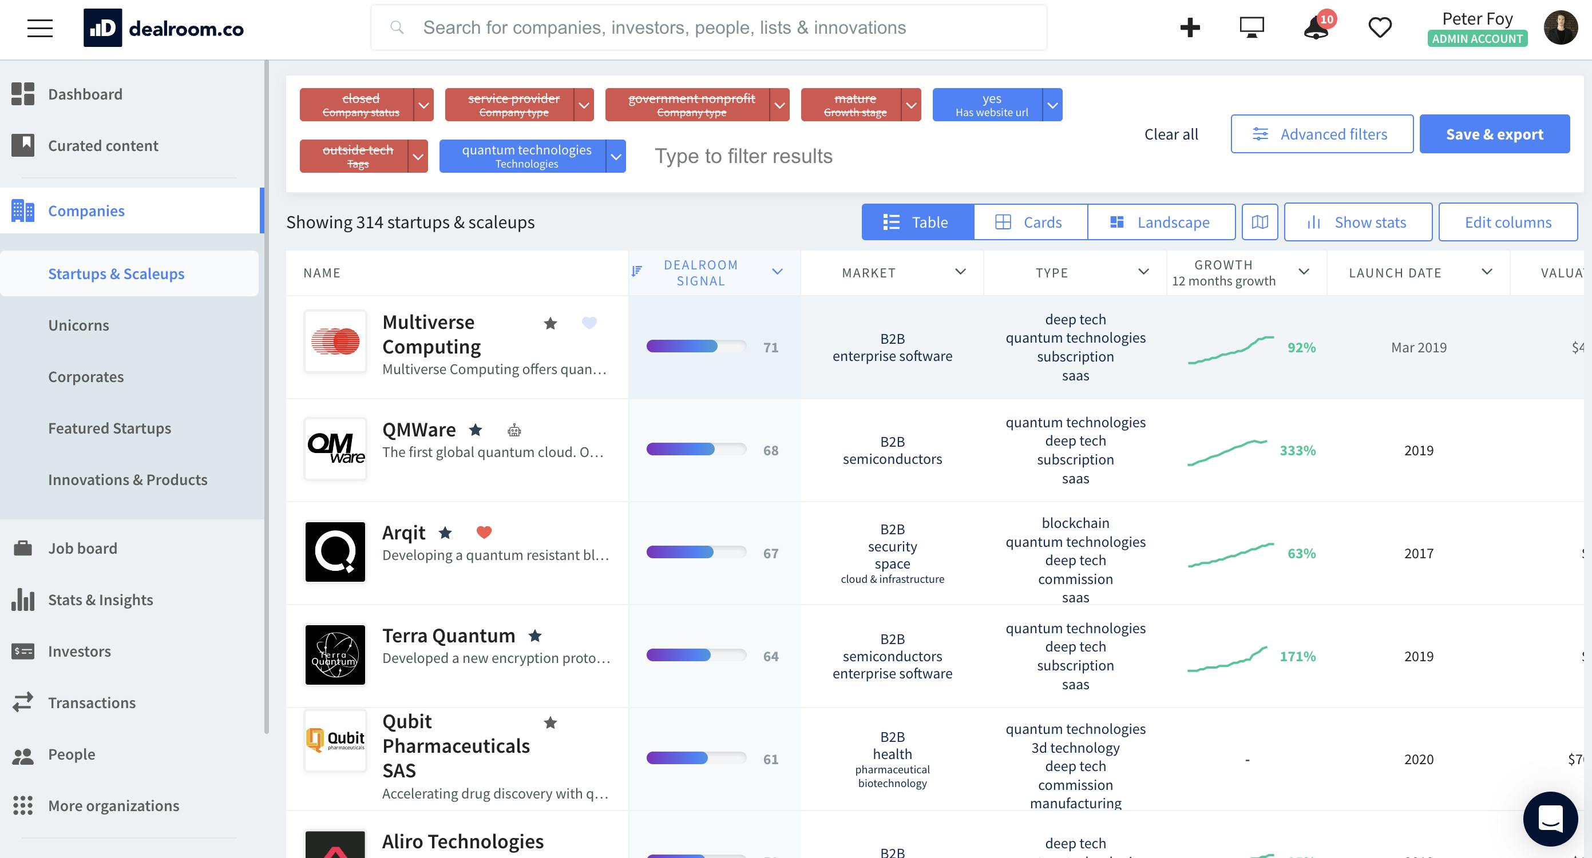Toggle star on Qubit Pharmaceuticals SAS
The image size is (1592, 858).
tap(550, 722)
